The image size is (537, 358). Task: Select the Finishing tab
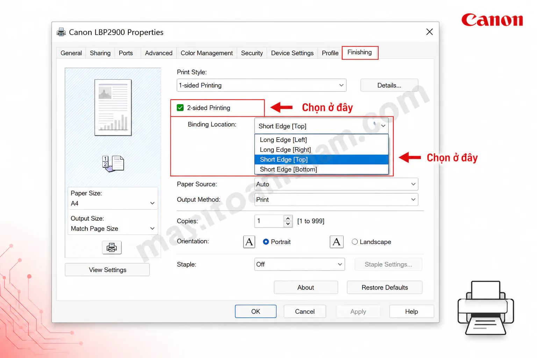point(360,52)
